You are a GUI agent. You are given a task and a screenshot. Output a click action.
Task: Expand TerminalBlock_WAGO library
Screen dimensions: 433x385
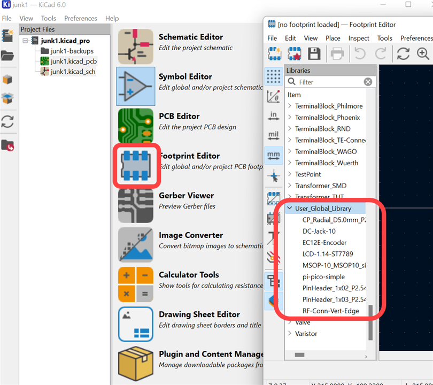289,151
